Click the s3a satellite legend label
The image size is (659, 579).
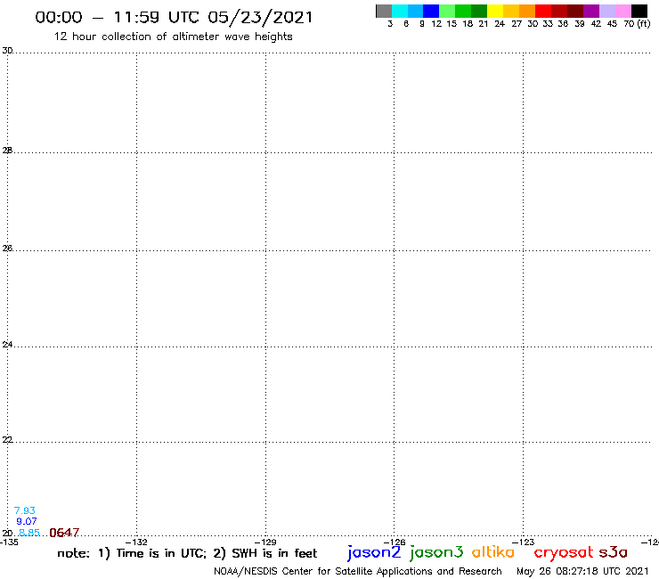614,552
